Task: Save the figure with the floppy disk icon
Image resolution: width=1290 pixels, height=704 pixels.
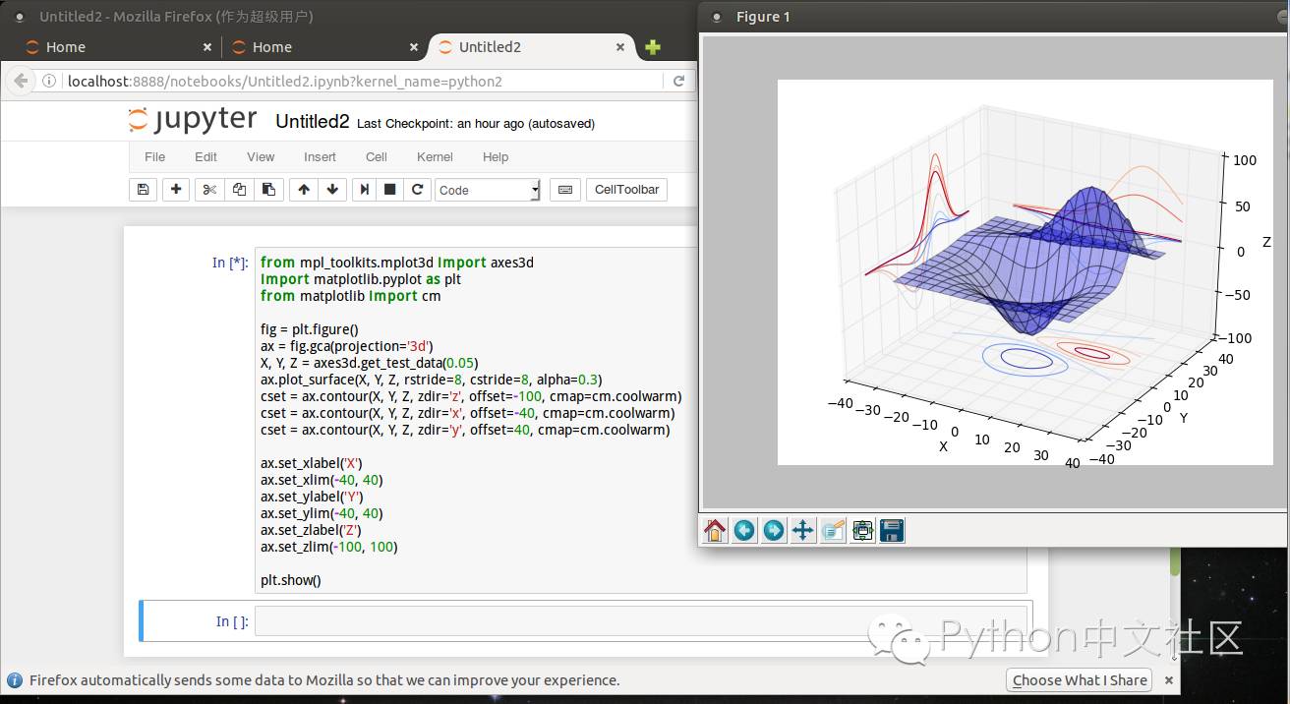Action: pos(892,531)
